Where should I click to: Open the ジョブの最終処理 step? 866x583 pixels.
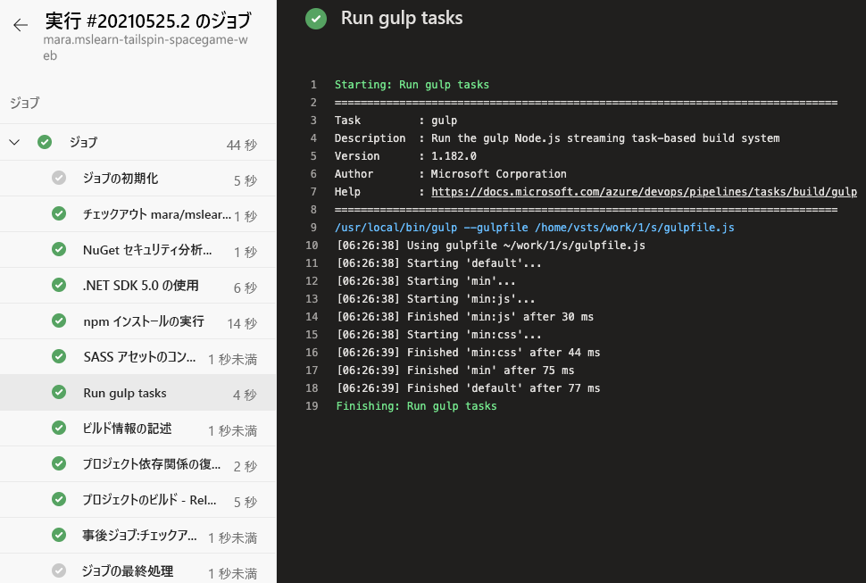[138, 569]
